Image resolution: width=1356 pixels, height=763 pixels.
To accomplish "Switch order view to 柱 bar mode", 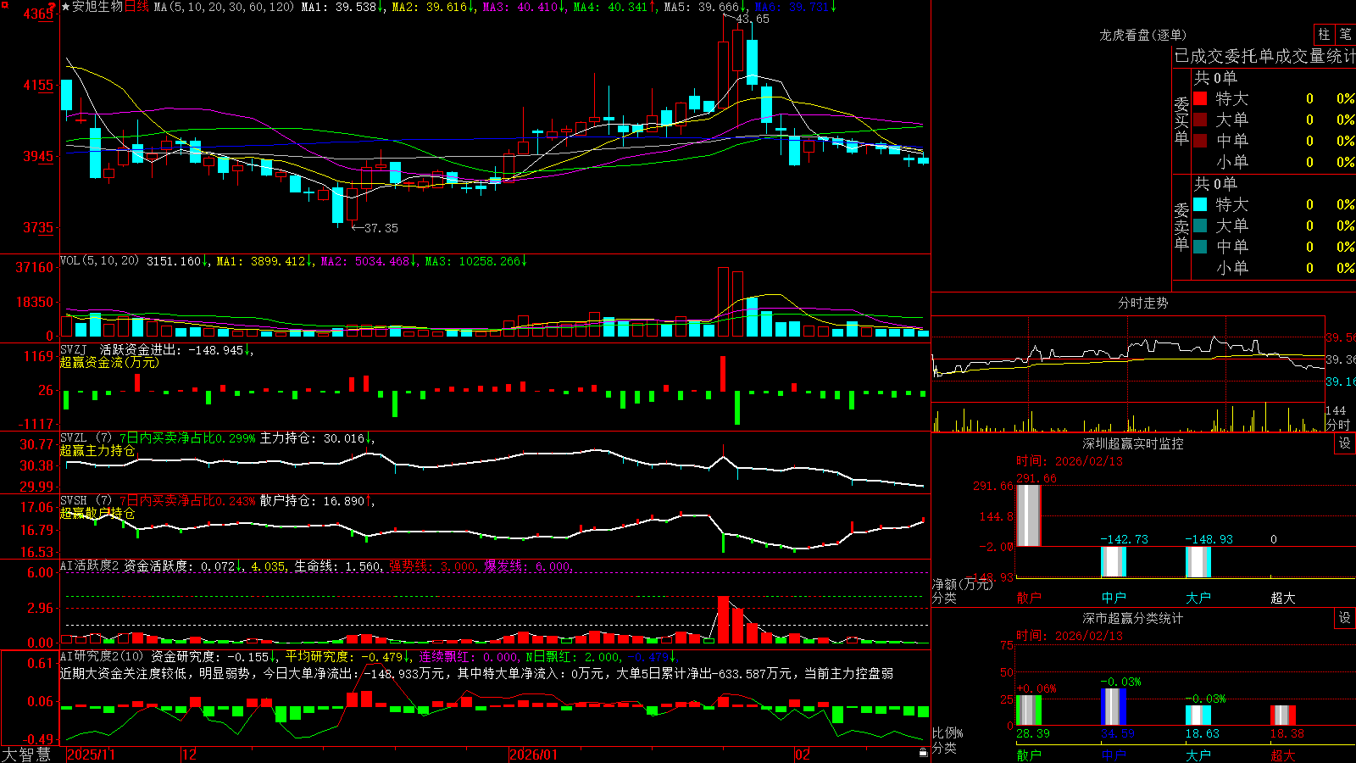I will pos(1324,35).
